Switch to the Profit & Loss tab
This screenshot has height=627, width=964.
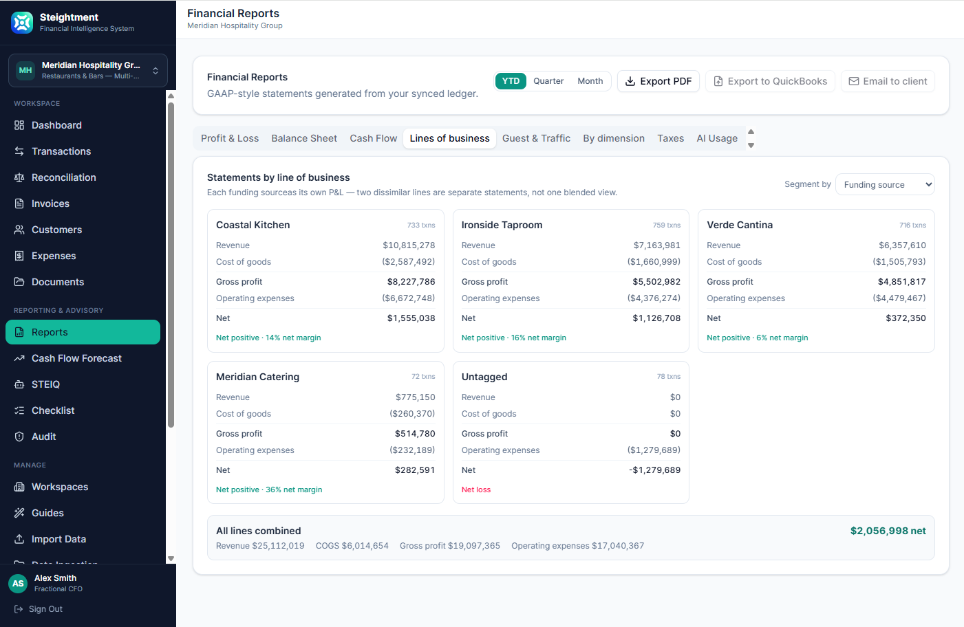coord(230,138)
